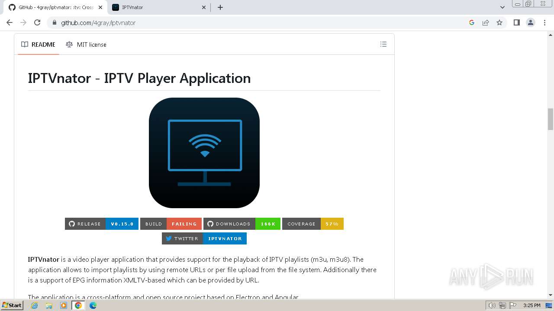This screenshot has height=311, width=554.
Task: Click the 3:25 PM system clock
Action: click(531, 305)
